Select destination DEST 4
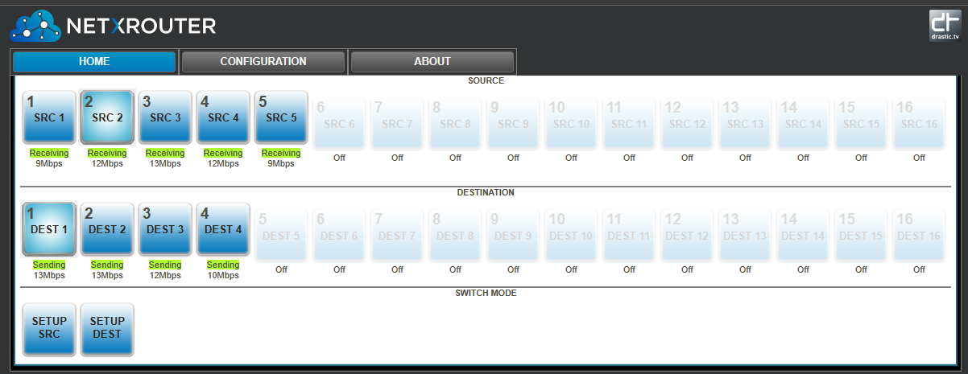The height and width of the screenshot is (374, 968). [x=223, y=229]
